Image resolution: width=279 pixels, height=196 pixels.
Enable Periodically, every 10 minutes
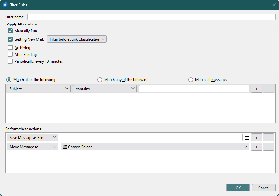[11, 61]
